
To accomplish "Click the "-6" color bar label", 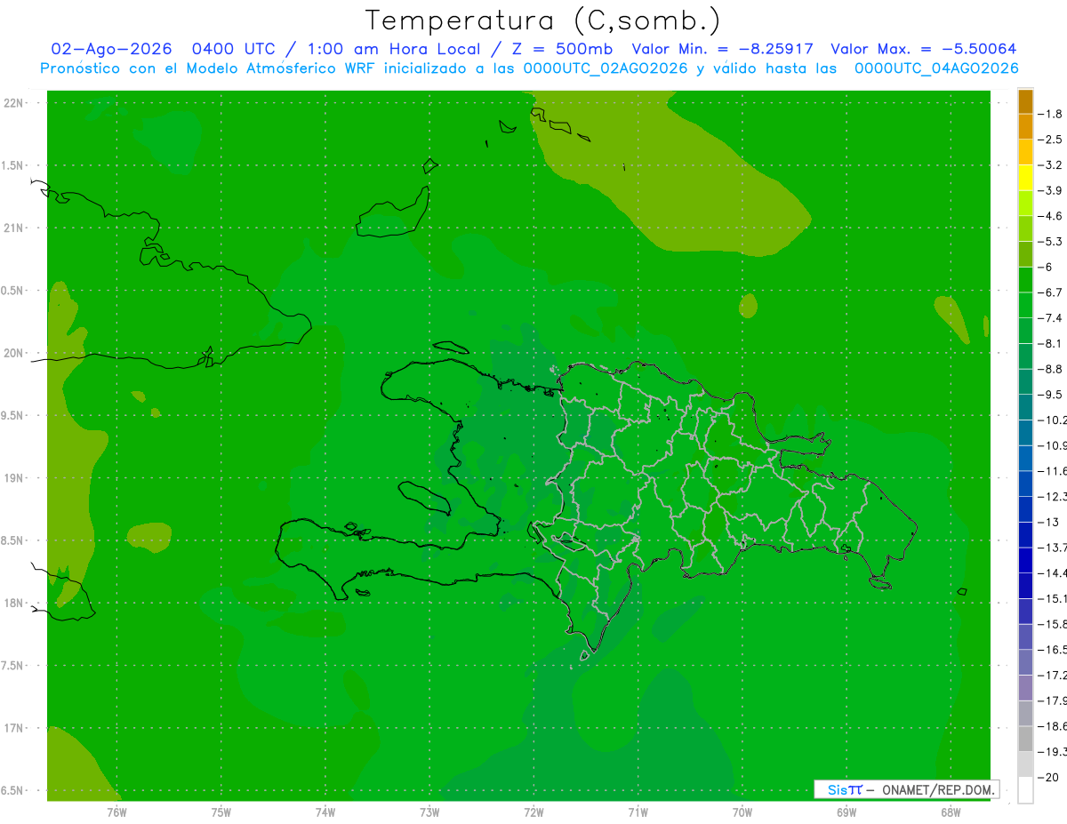I will tap(1044, 267).
